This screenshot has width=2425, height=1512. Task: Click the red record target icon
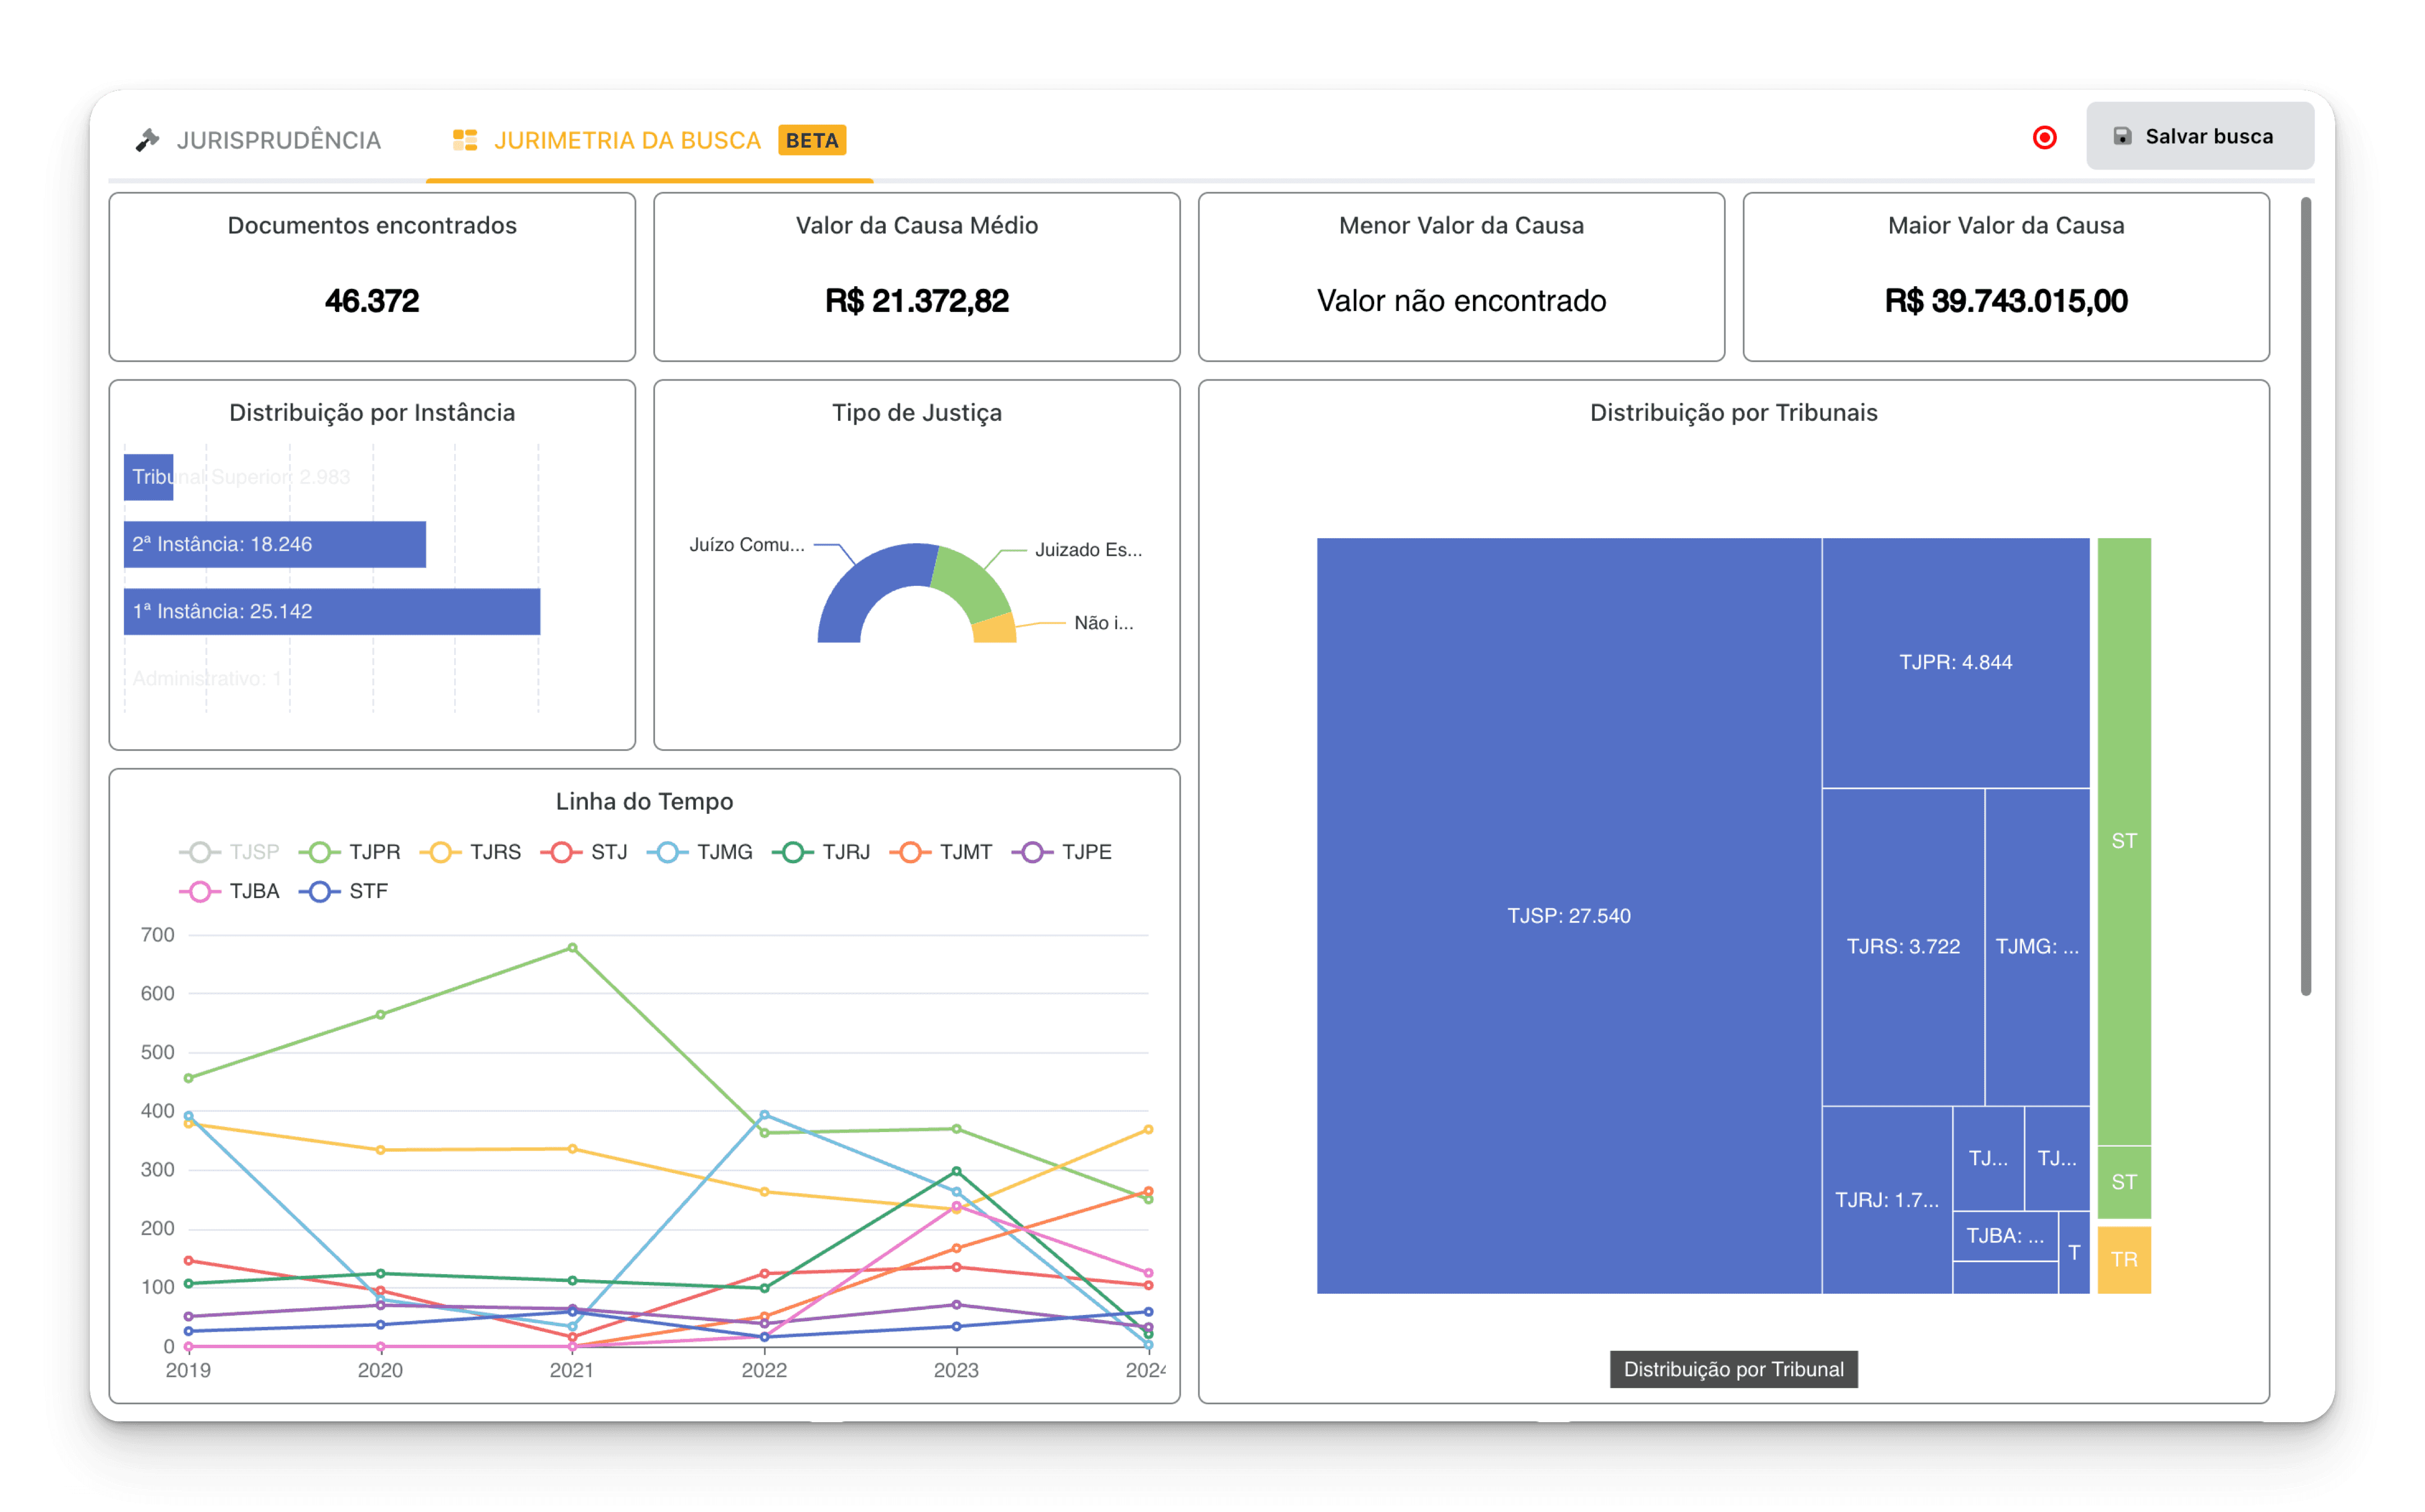click(2044, 137)
